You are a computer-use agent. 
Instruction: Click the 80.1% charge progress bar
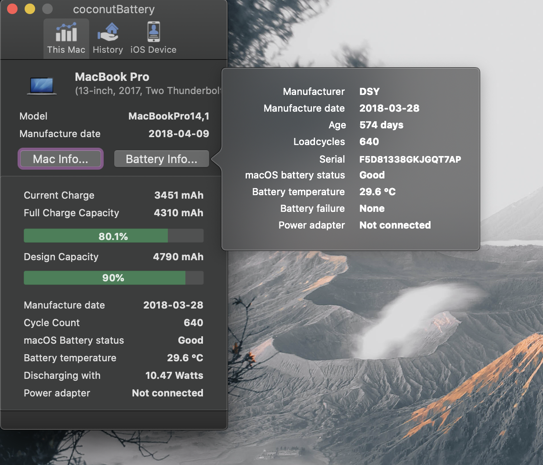coord(113,236)
